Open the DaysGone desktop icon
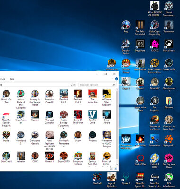Image resolution: width=180 pixels, height=189 pixels. 140,45
